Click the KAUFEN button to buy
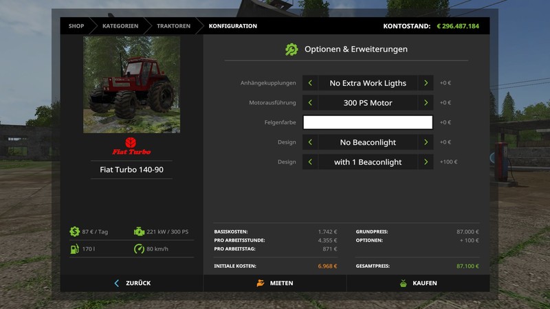This screenshot has height=309, width=550. [x=418, y=283]
